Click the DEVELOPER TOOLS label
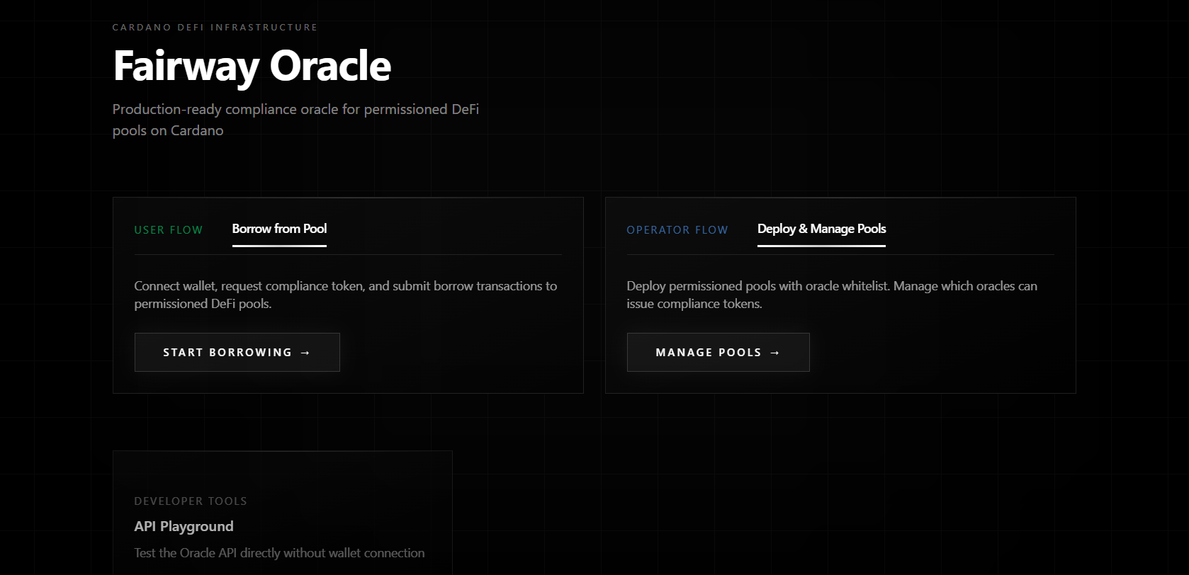 191,501
